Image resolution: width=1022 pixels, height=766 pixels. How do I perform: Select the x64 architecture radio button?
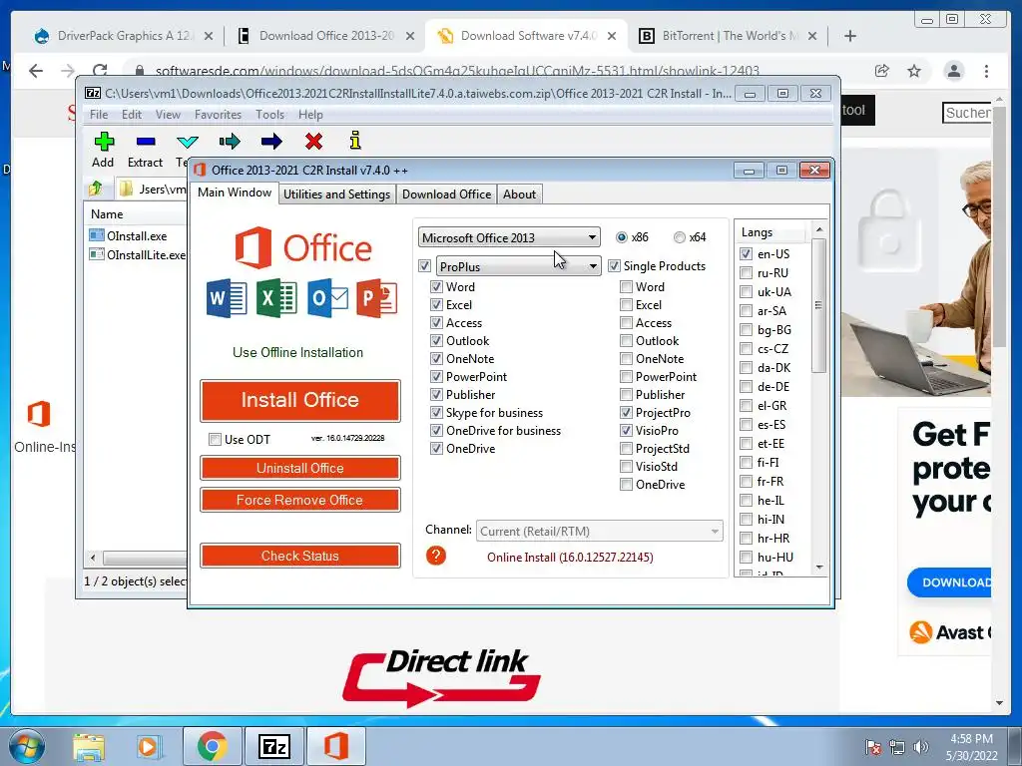(x=680, y=237)
